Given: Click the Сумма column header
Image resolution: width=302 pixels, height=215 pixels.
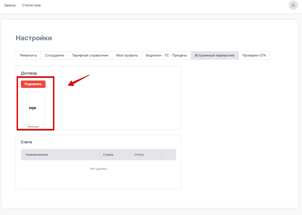Looking at the screenshot, I should (108, 155).
